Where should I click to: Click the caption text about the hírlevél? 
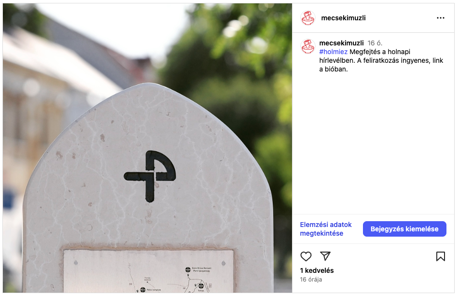click(381, 61)
